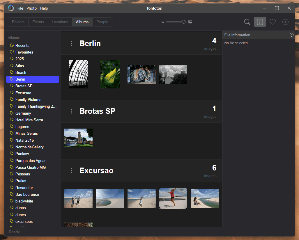This screenshot has height=240, width=299.
Task: Select the Natal 2016 album
Action: click(x=33, y=140)
